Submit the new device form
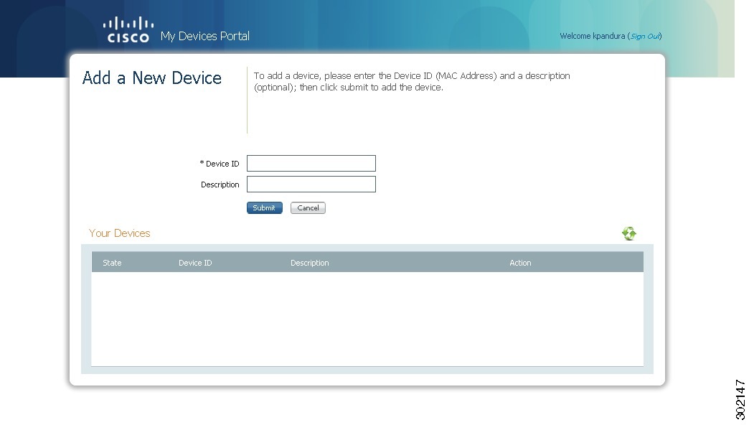Screen dimensions: 749x425 (x=264, y=207)
